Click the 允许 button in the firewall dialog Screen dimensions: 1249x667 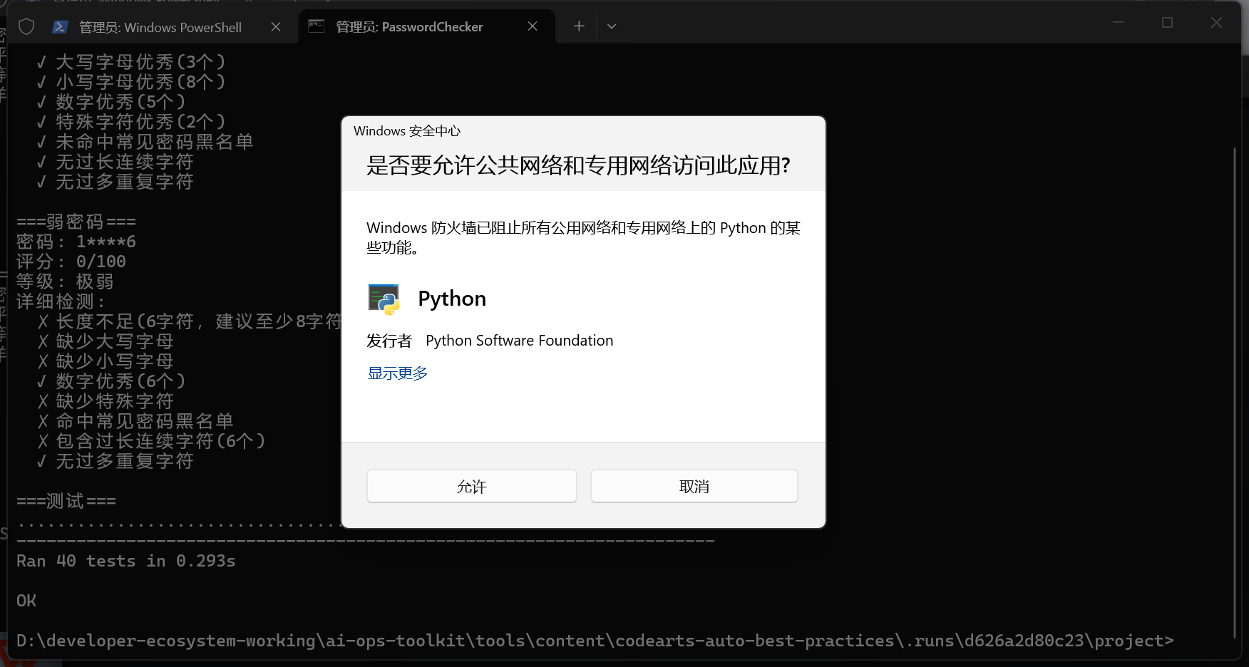[x=471, y=486]
